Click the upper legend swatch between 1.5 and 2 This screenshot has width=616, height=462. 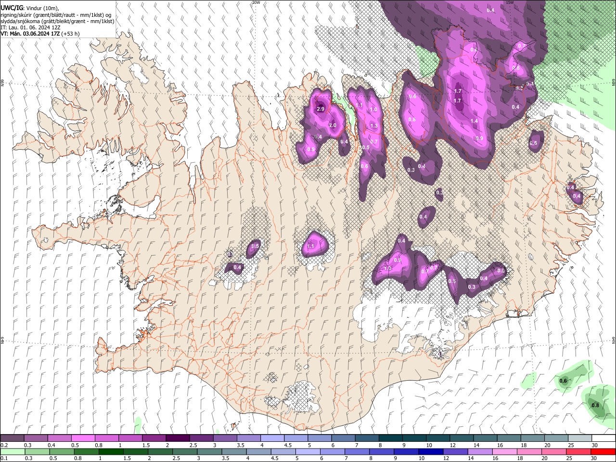[x=154, y=438]
